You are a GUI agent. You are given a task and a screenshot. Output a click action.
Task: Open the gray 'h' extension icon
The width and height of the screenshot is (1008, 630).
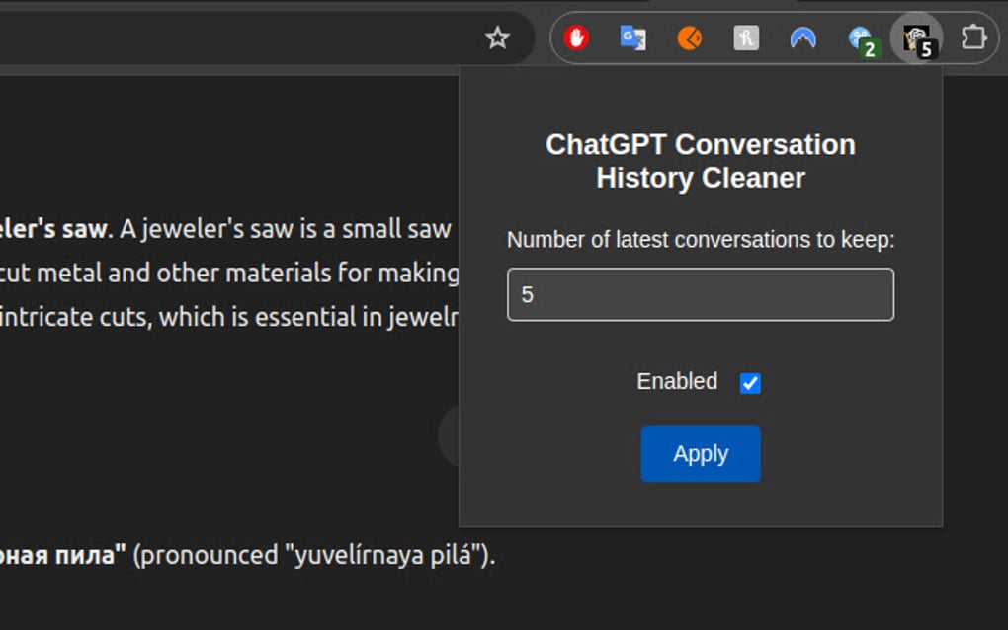746,39
